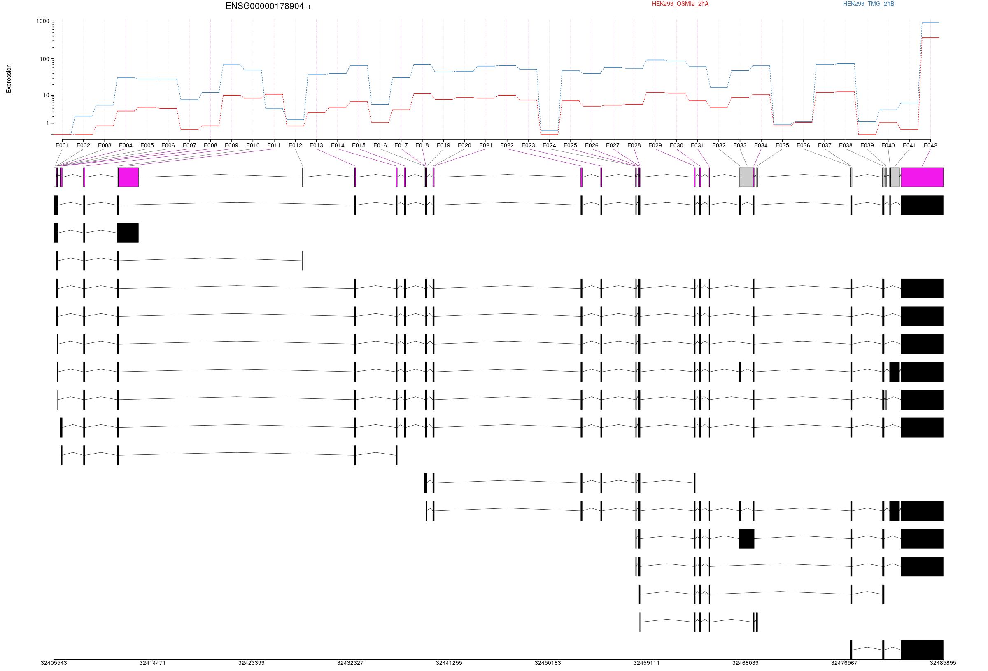Click exon label E002
This screenshot has height=671, width=988.
[x=83, y=145]
